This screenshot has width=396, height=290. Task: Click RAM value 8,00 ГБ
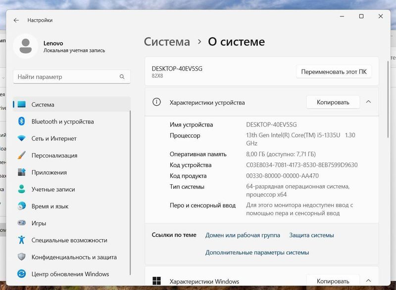[x=281, y=154]
